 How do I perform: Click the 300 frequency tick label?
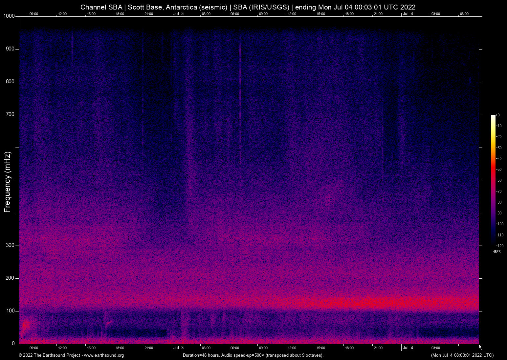tap(10, 245)
